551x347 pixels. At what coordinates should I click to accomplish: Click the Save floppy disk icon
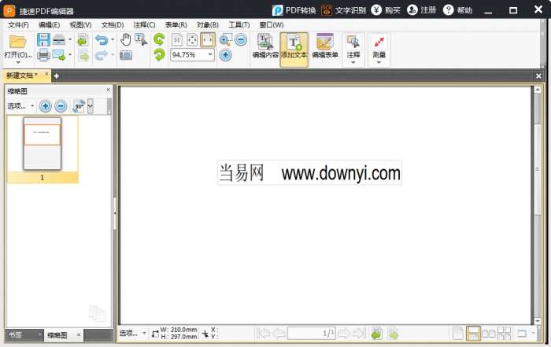click(43, 40)
